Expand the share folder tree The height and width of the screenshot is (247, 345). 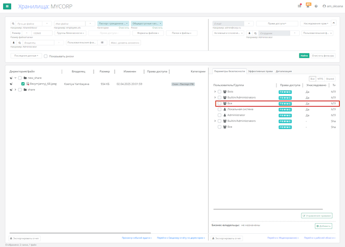point(15,90)
